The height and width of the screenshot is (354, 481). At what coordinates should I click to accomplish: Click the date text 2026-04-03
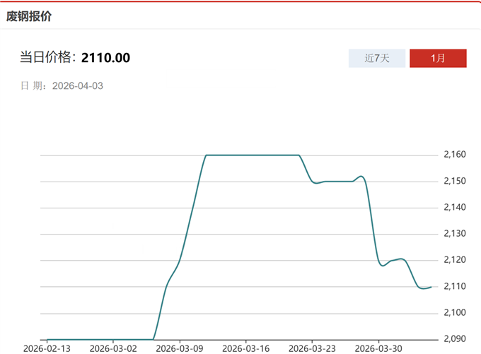pos(78,85)
